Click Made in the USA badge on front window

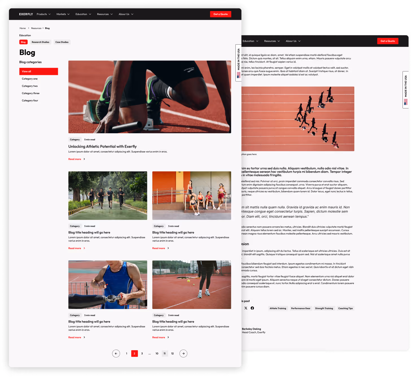239,63
